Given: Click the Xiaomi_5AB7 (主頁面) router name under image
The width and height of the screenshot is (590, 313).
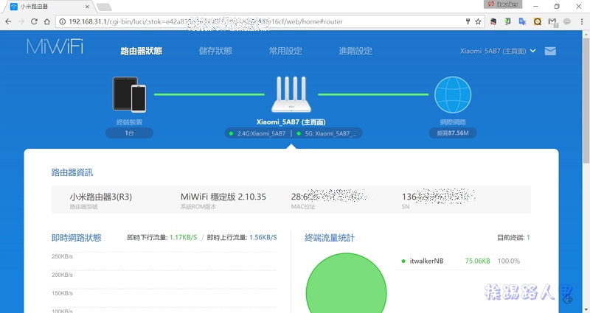Looking at the screenshot, I should click(x=291, y=122).
